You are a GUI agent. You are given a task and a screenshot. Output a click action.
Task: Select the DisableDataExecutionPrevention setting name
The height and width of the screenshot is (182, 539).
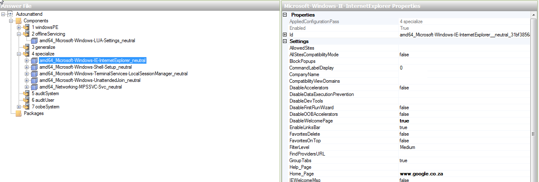(321, 94)
